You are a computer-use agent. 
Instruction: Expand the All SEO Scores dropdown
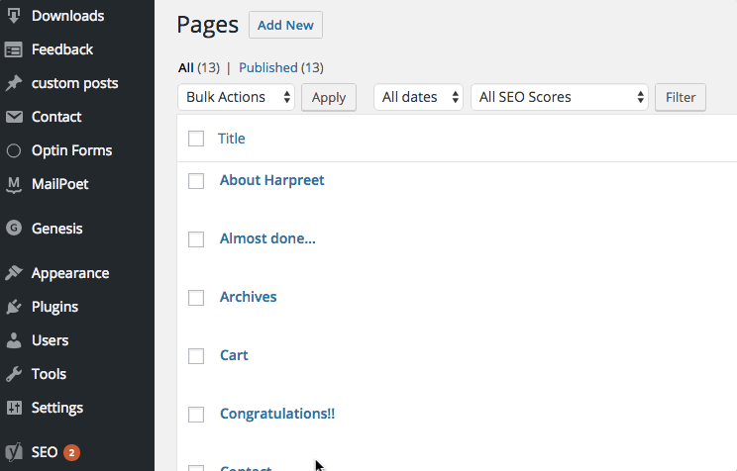pyautogui.click(x=560, y=97)
